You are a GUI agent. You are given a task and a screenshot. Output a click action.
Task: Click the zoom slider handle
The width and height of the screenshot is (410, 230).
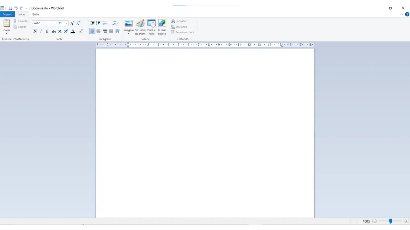coord(390,221)
